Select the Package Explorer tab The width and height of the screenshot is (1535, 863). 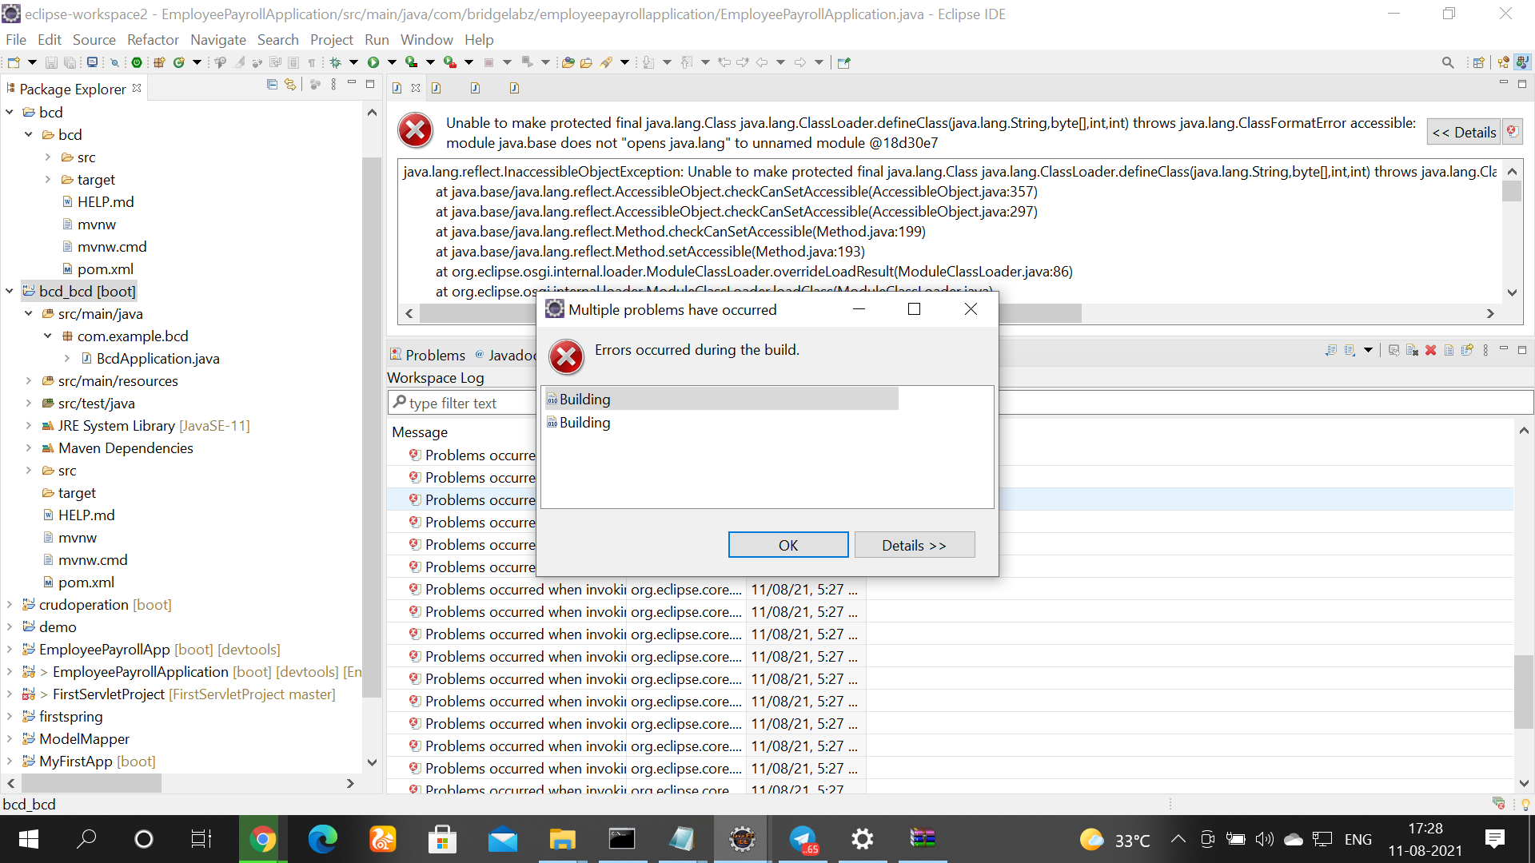(x=72, y=89)
